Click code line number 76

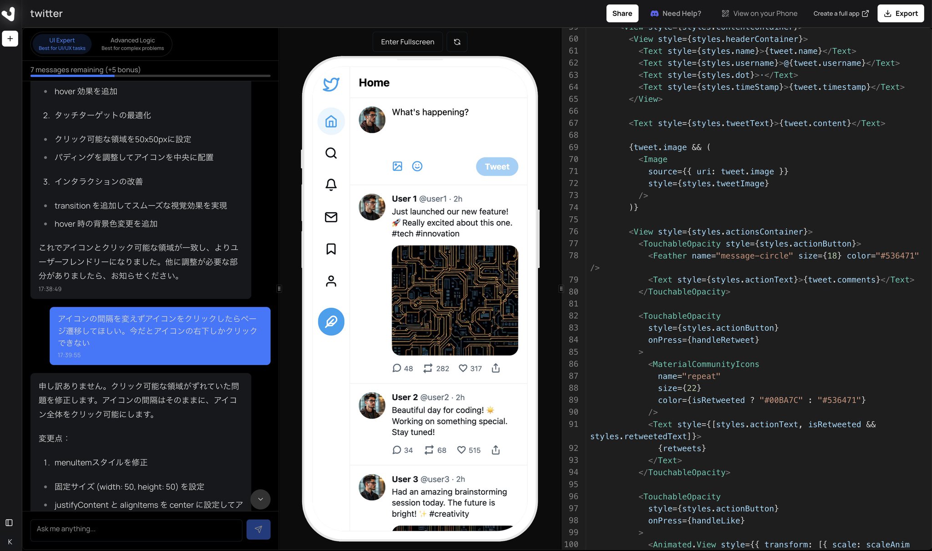tap(573, 232)
